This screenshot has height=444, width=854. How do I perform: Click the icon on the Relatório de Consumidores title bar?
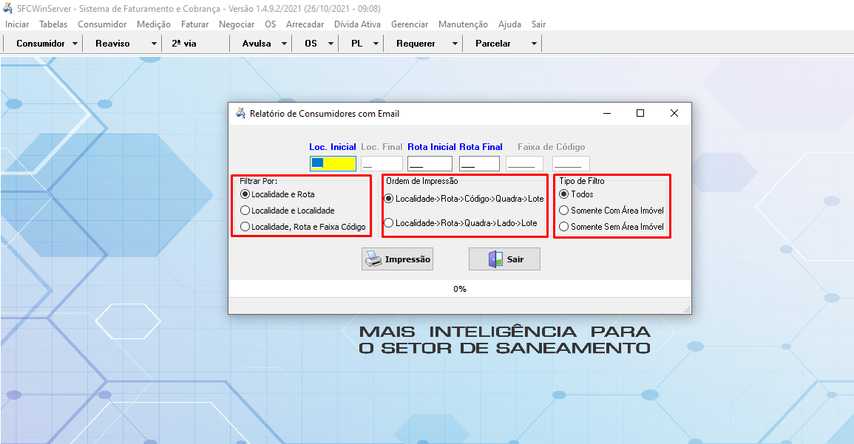(x=240, y=113)
